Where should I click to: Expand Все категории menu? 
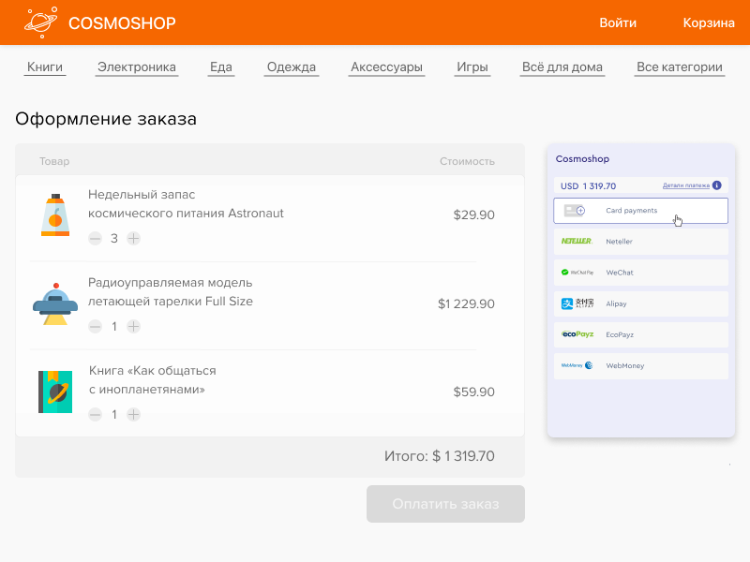pos(679,67)
